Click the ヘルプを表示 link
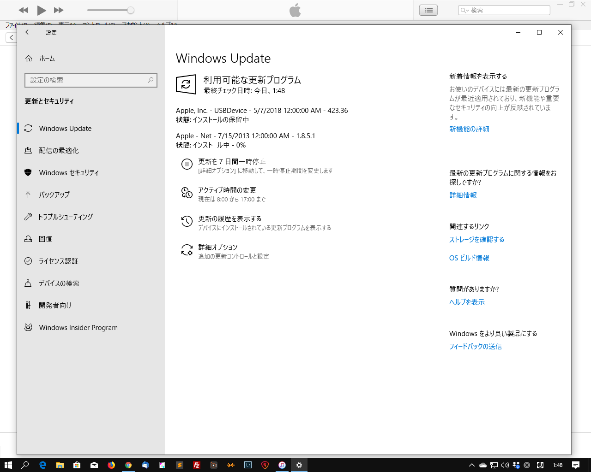The width and height of the screenshot is (591, 472). (467, 302)
